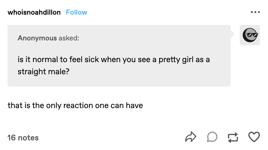Viewport: 268px width, 150px height.
Task: Click the word 'notes' in the post footer
Action: tap(28, 138)
